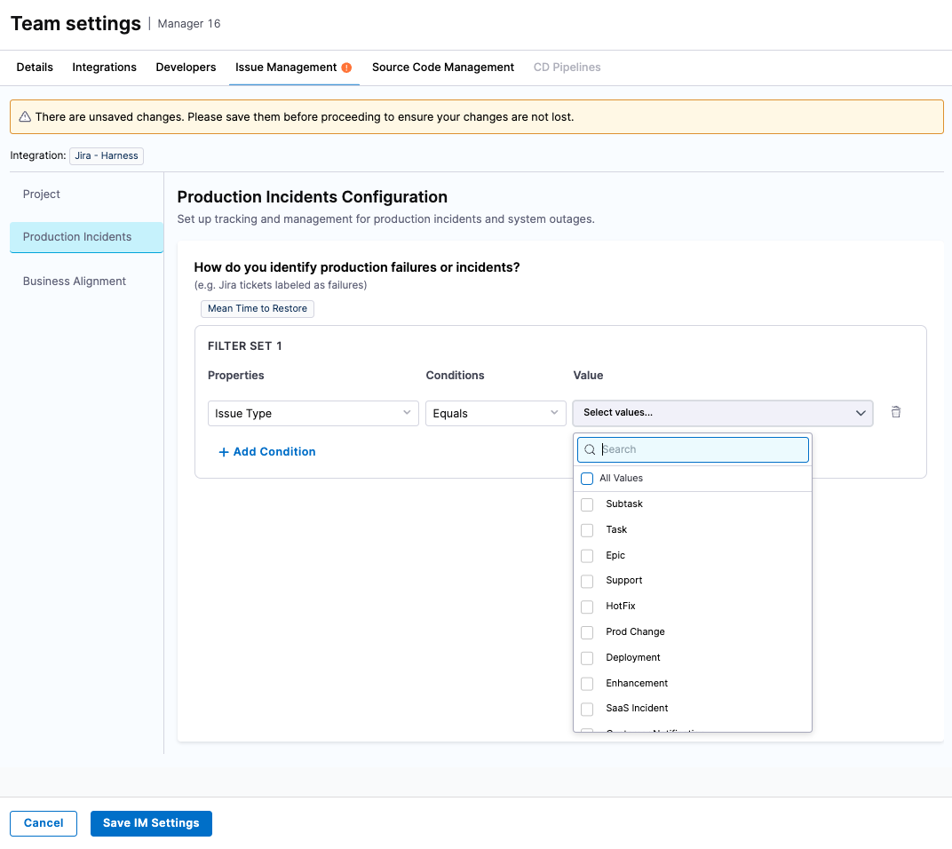The width and height of the screenshot is (952, 849).
Task: Click Add Condition link
Action: [267, 452]
